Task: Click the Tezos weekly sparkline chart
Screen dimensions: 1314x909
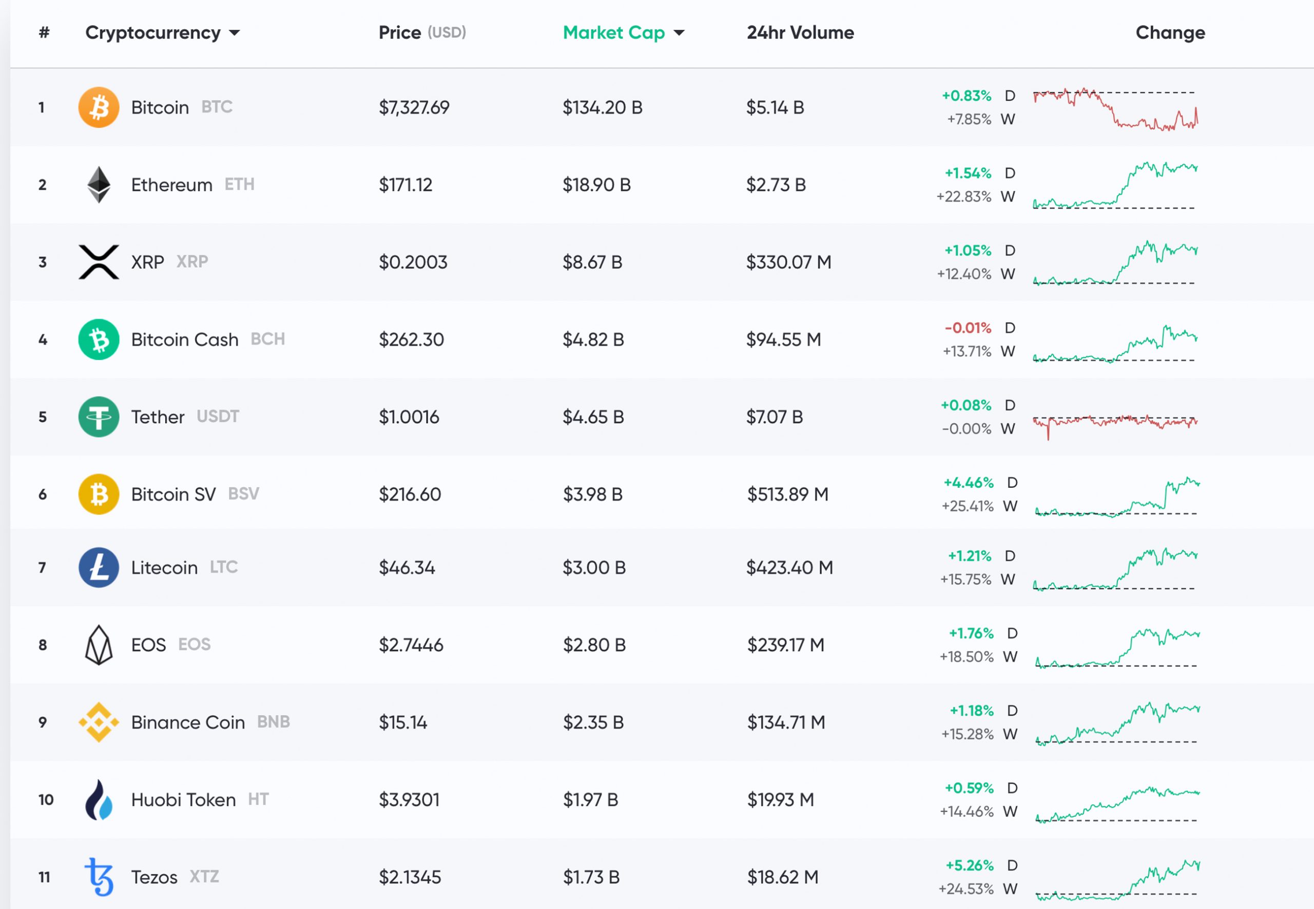Action: pyautogui.click(x=1118, y=880)
